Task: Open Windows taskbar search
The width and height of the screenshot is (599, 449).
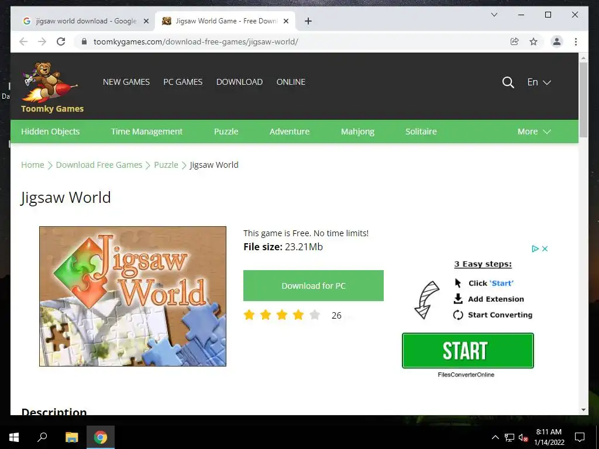Action: point(42,437)
